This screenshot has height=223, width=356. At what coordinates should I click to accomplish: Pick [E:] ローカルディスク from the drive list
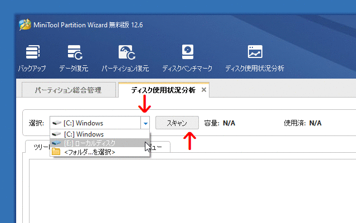[89, 143]
